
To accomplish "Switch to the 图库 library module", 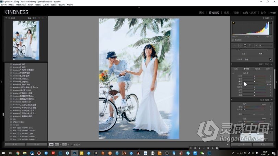I will (201, 13).
